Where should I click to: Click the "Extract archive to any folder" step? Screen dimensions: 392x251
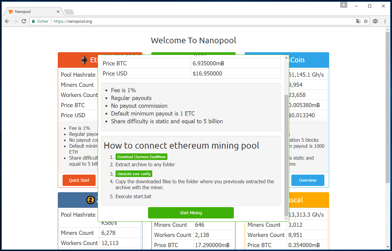[x=145, y=164]
